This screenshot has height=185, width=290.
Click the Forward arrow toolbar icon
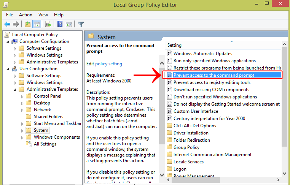pos(16,24)
